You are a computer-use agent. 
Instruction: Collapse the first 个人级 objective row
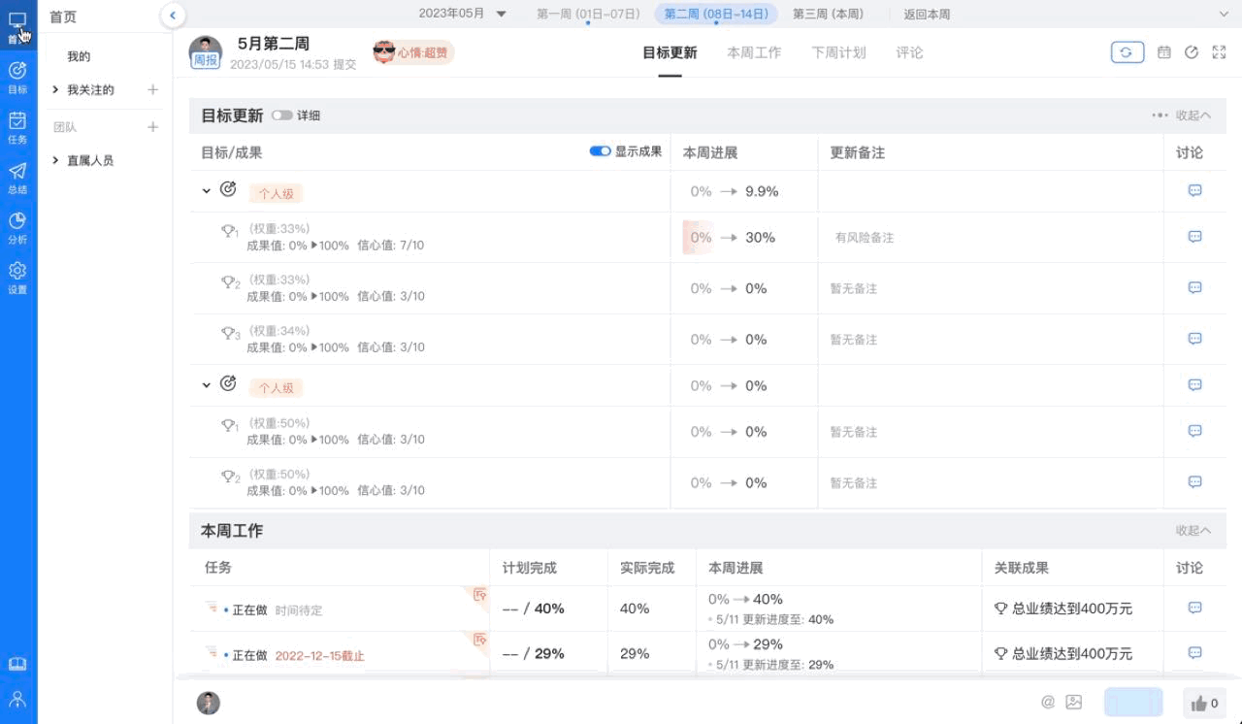pos(206,191)
